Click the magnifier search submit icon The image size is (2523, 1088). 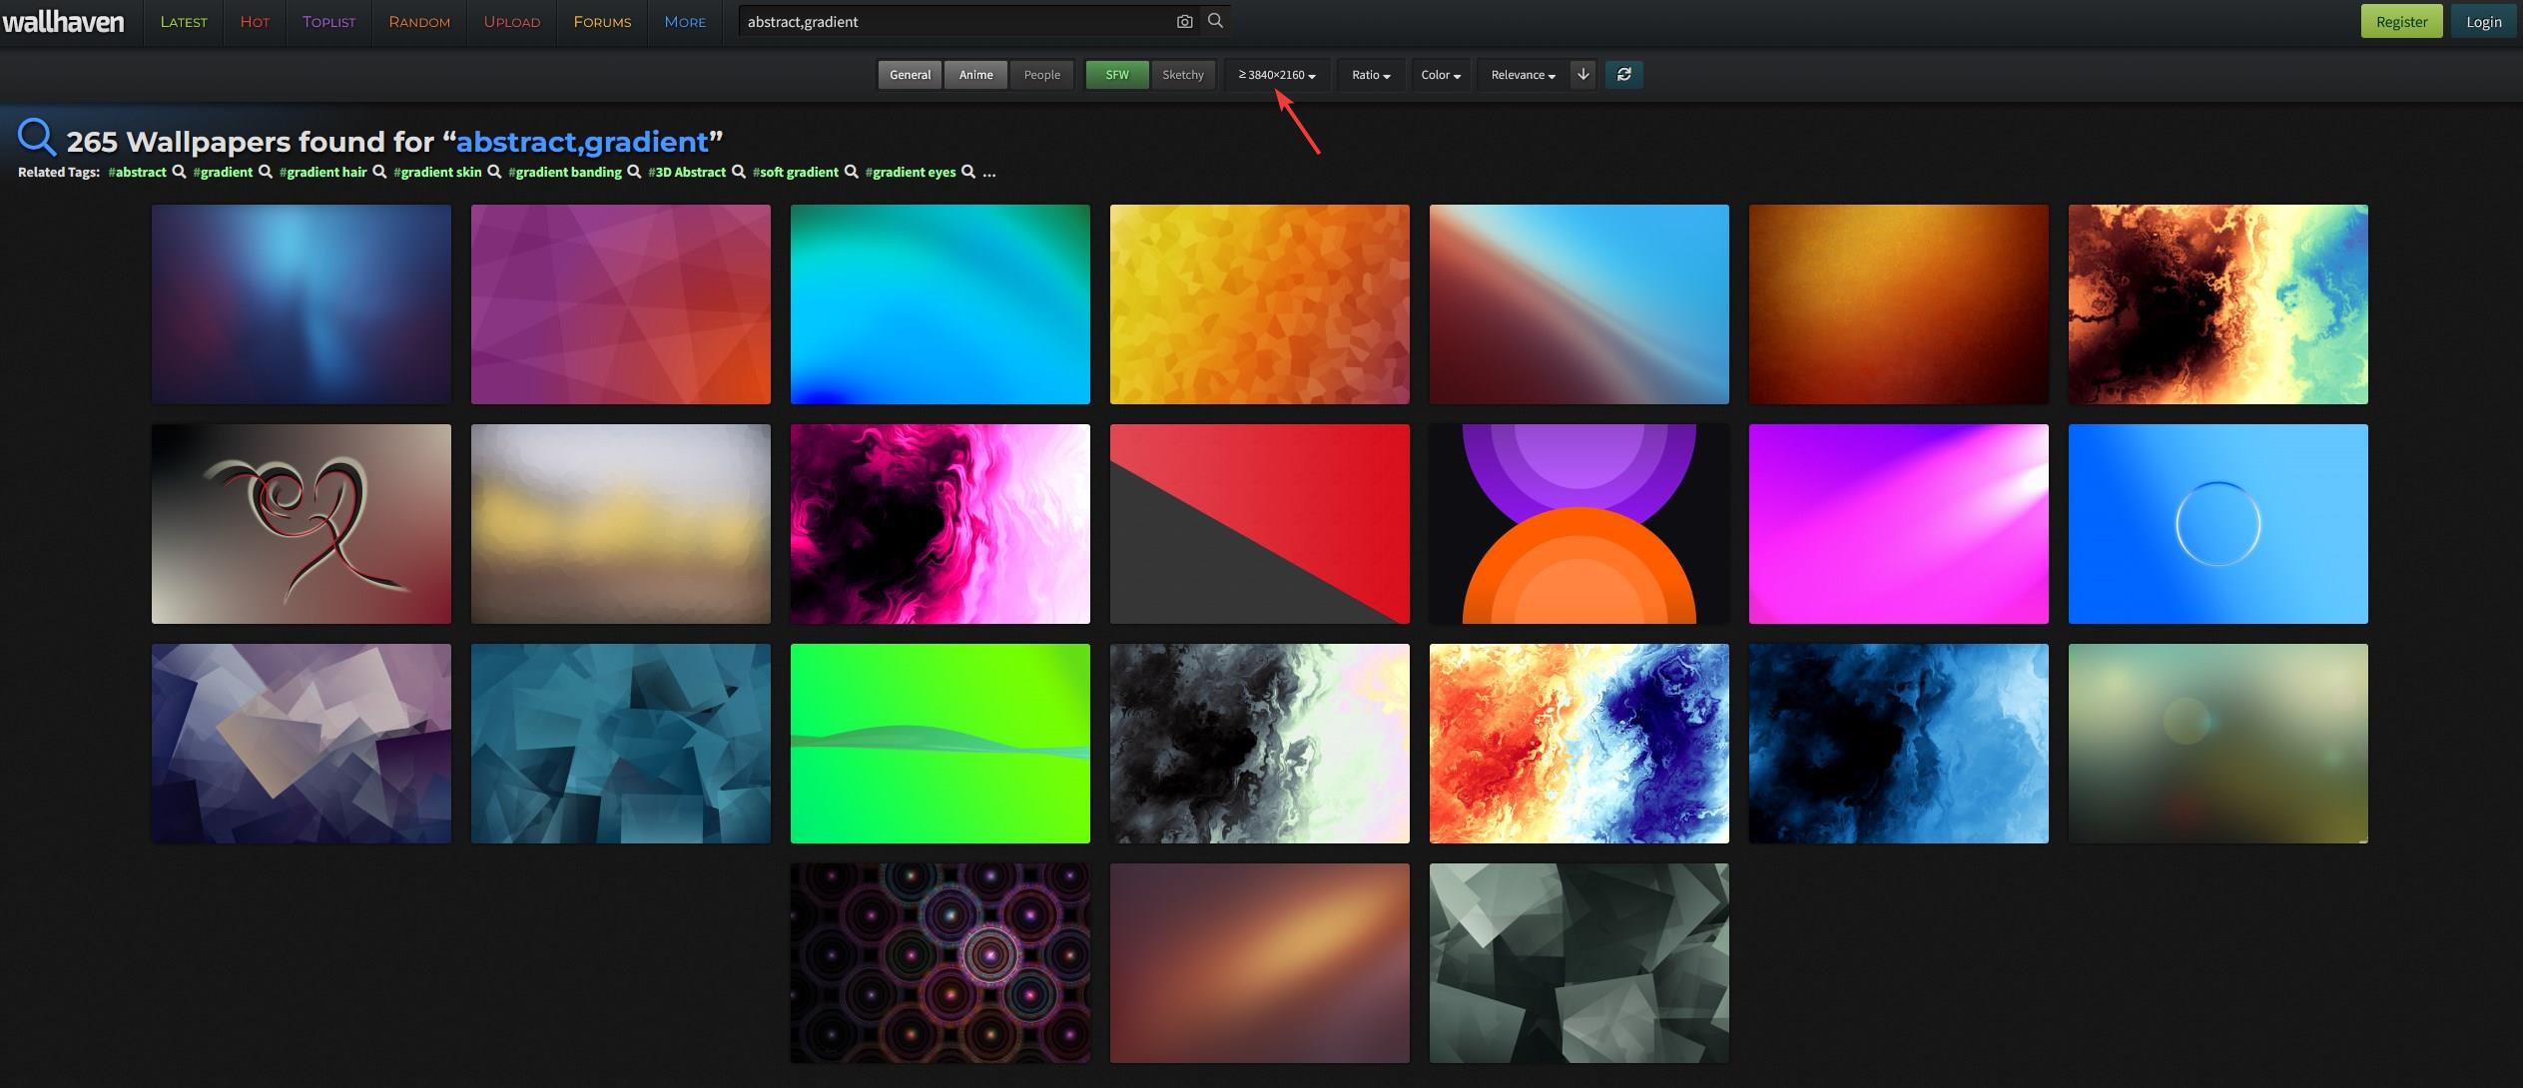coord(1215,21)
